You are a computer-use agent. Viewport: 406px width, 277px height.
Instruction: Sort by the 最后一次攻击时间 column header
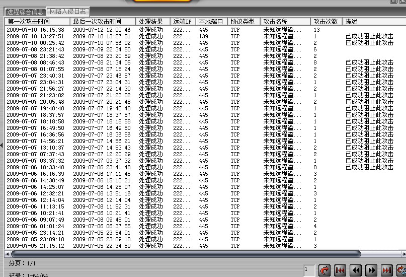(x=103, y=21)
